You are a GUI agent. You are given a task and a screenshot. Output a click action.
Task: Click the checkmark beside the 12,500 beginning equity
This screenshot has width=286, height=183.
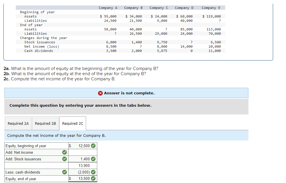coord(93,146)
